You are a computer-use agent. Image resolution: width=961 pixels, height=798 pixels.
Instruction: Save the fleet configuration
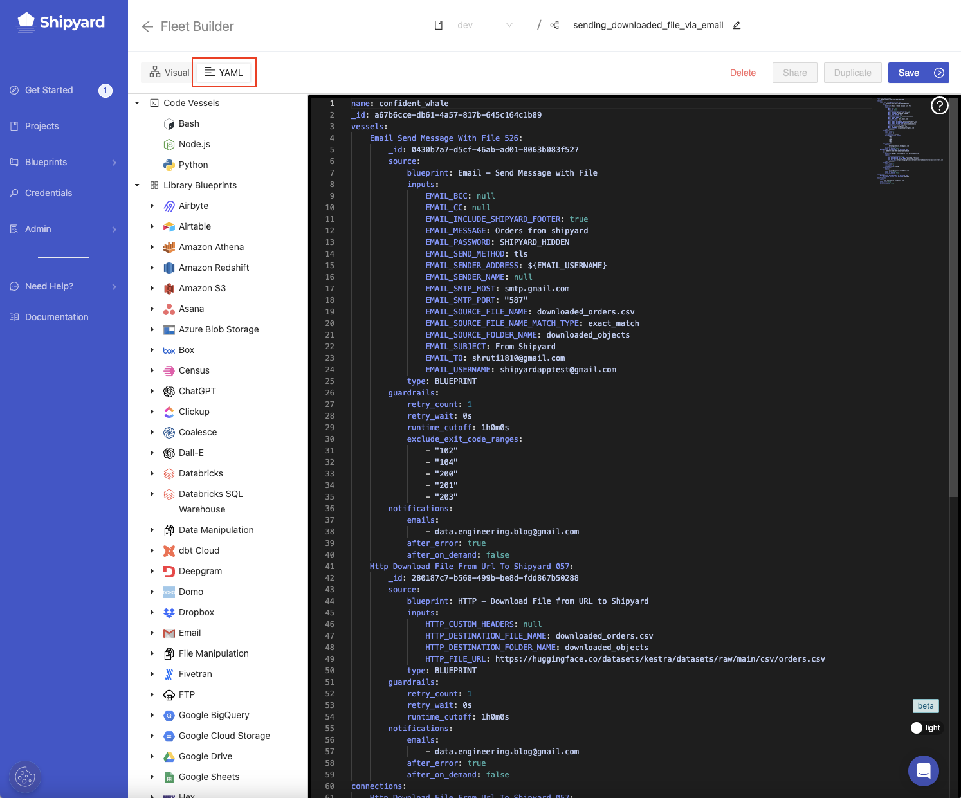tap(908, 73)
